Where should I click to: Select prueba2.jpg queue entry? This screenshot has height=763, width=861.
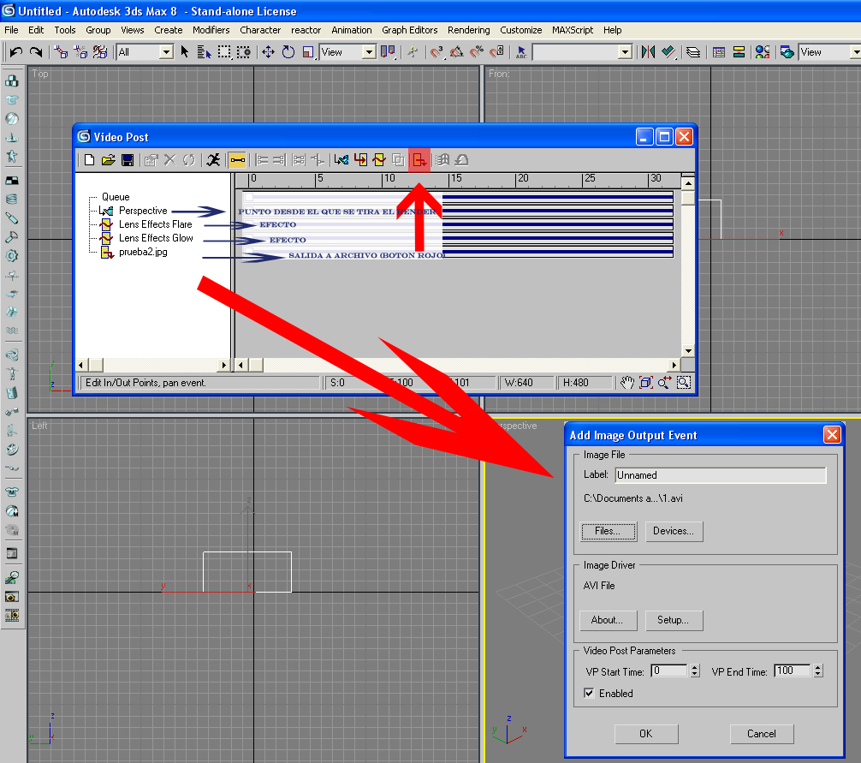click(143, 252)
